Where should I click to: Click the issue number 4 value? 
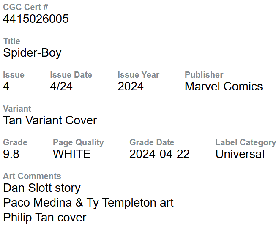(6, 87)
